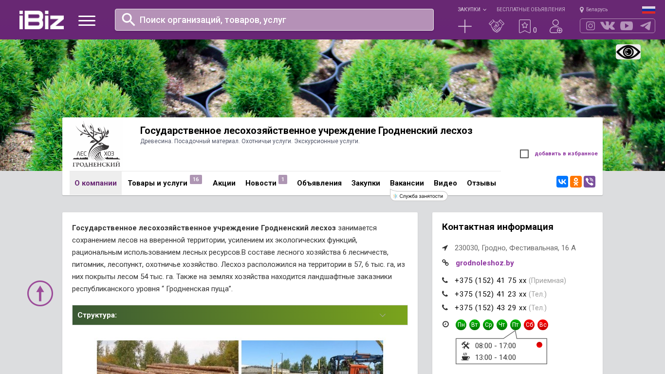
Task: Toggle accessibility view with eye icon
Action: pos(628,52)
